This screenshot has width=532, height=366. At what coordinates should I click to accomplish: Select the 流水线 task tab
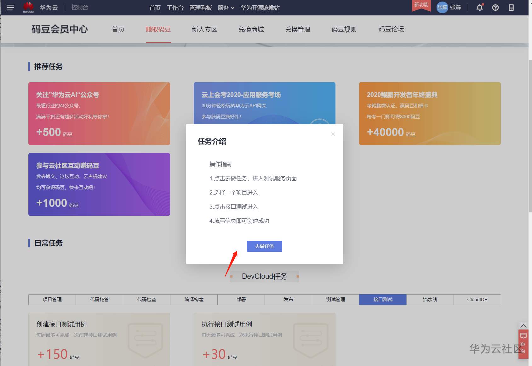pos(430,300)
